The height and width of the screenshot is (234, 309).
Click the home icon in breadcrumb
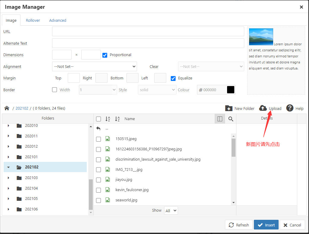[7, 108]
